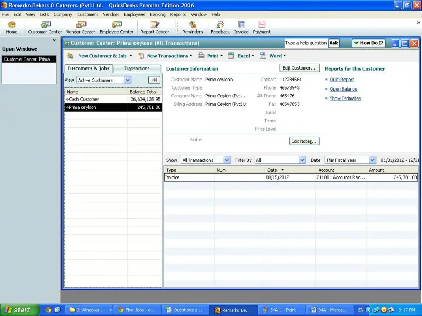Image resolution: width=422 pixels, height=316 pixels.
Task: Sort by the Balance Total column header
Action: coord(145,92)
